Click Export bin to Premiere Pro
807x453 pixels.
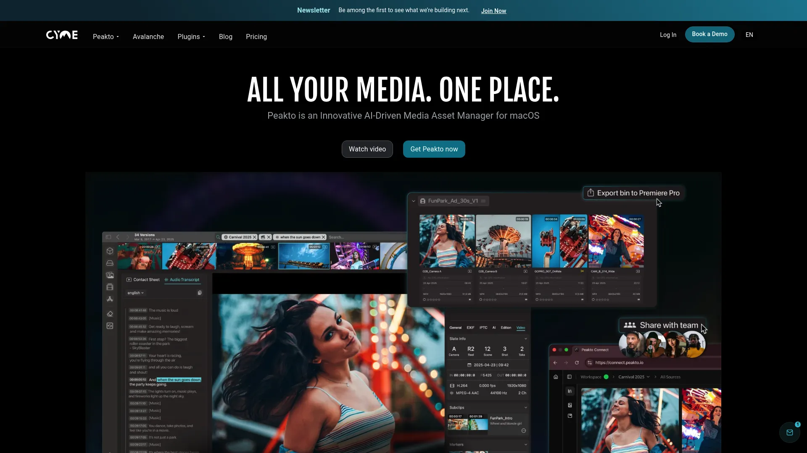click(634, 193)
